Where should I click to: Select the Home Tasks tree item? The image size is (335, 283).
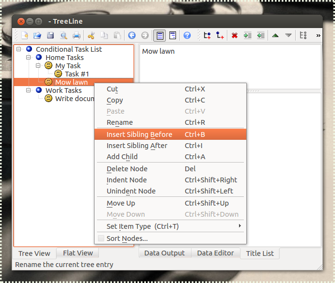point(64,58)
